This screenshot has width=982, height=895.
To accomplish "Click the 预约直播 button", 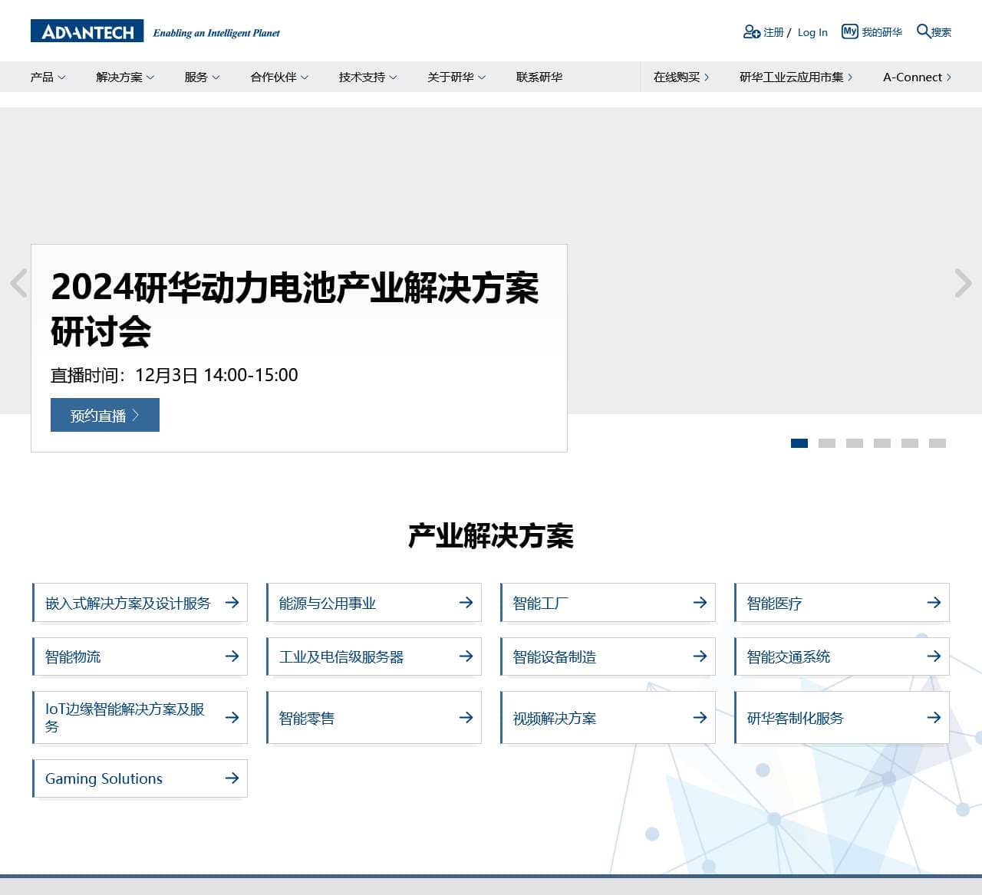I will pos(105,415).
